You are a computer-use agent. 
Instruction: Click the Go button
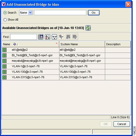(94, 13)
